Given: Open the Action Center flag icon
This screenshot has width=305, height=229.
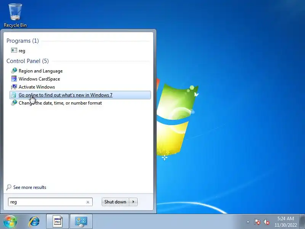Looking at the screenshot, I should coord(257,222).
